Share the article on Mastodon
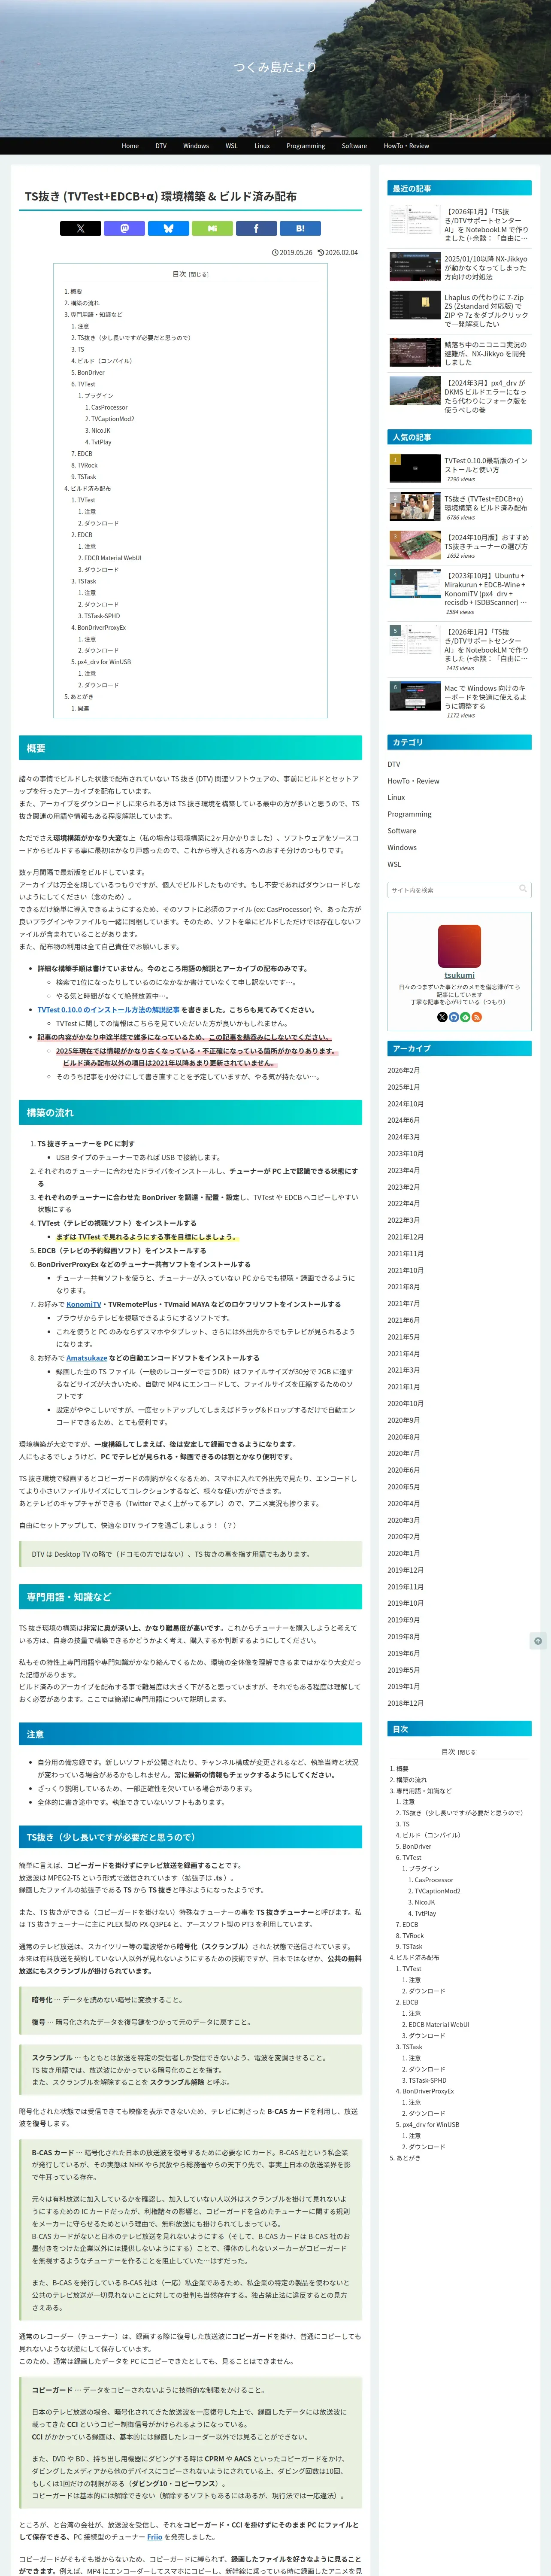This screenshot has height=2576, width=551. point(124,228)
